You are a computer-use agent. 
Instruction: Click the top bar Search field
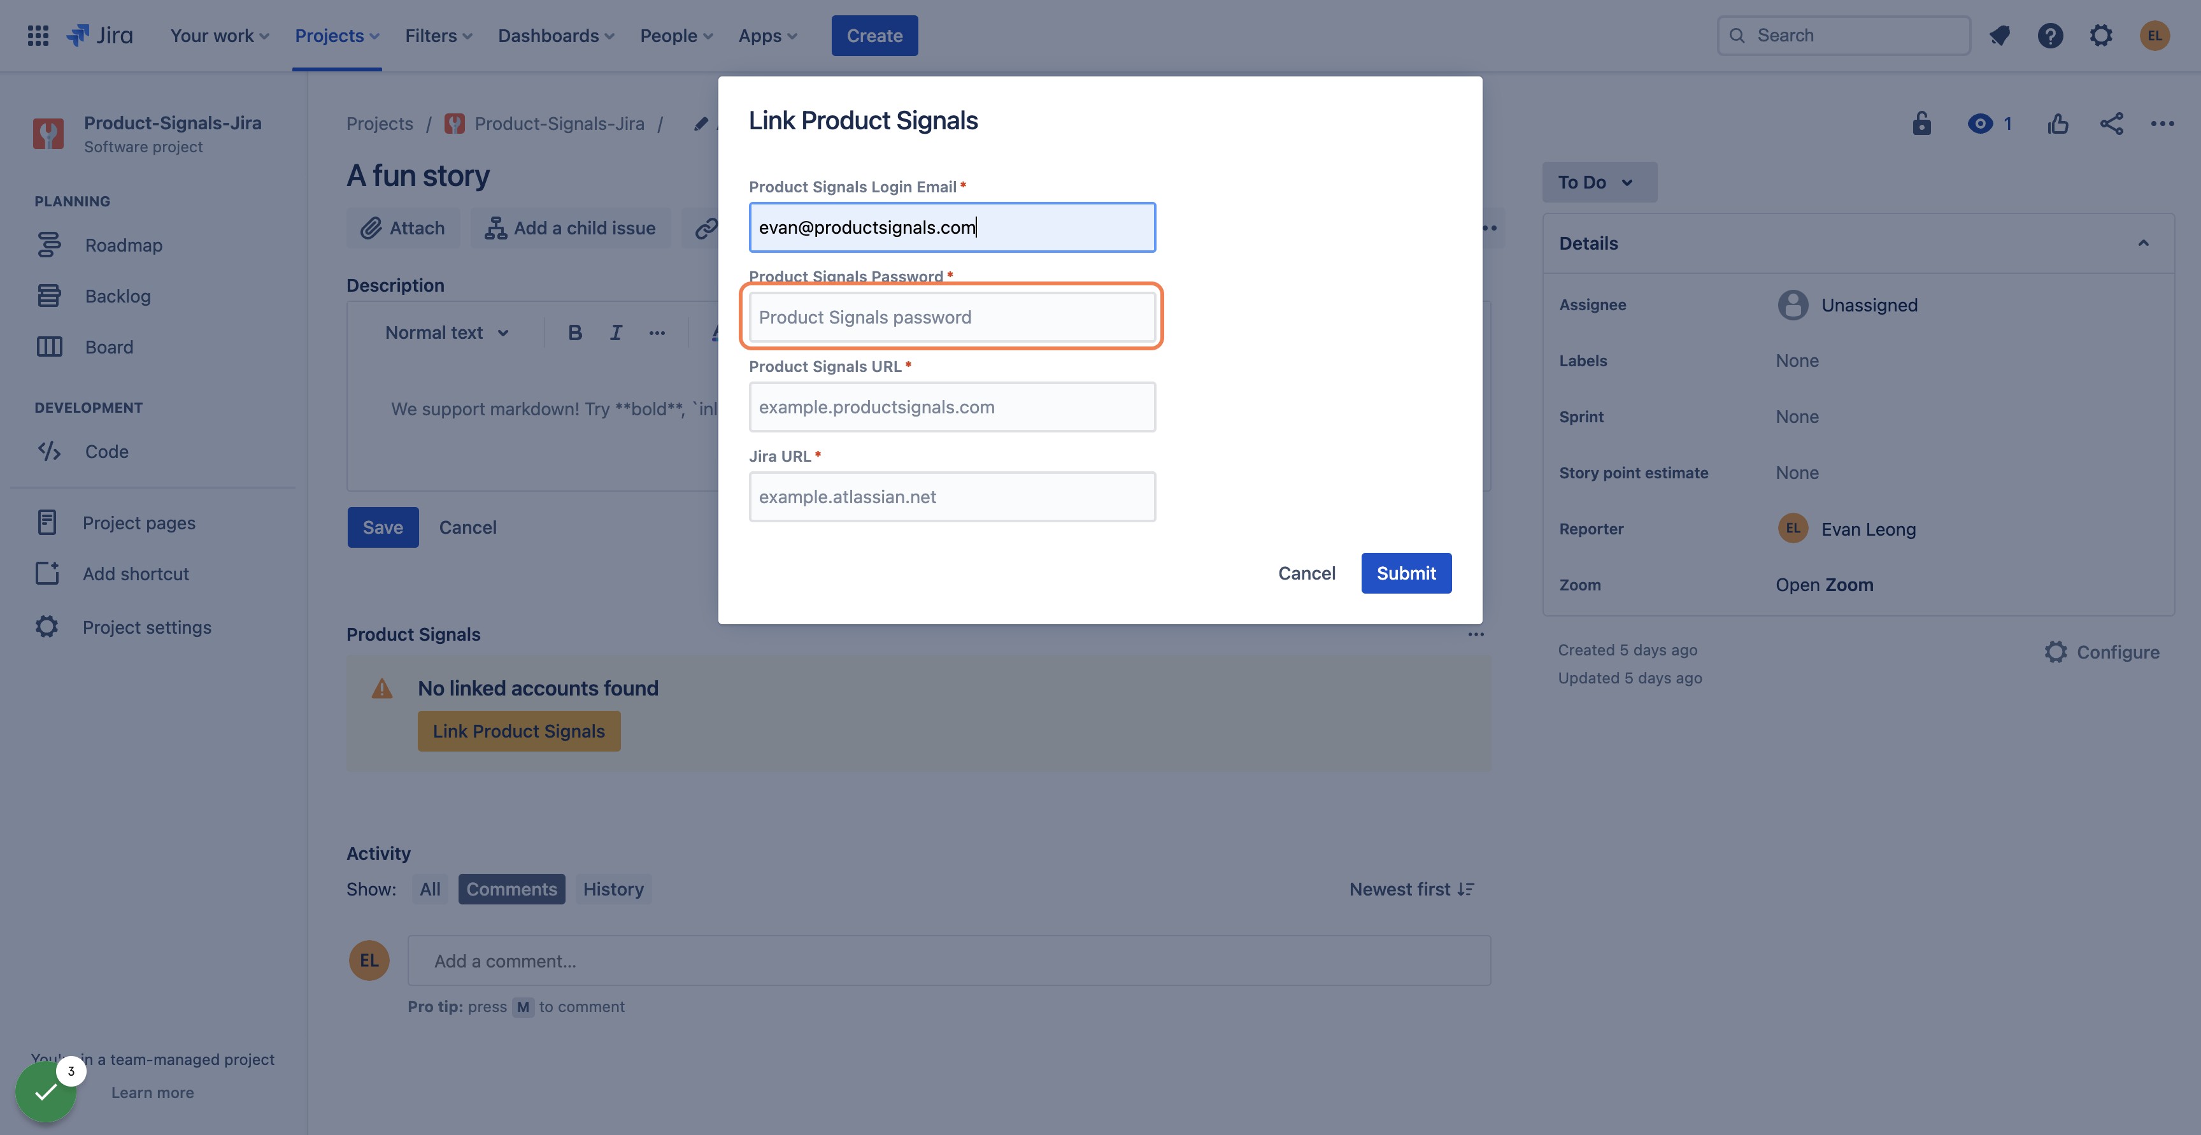click(x=1844, y=36)
